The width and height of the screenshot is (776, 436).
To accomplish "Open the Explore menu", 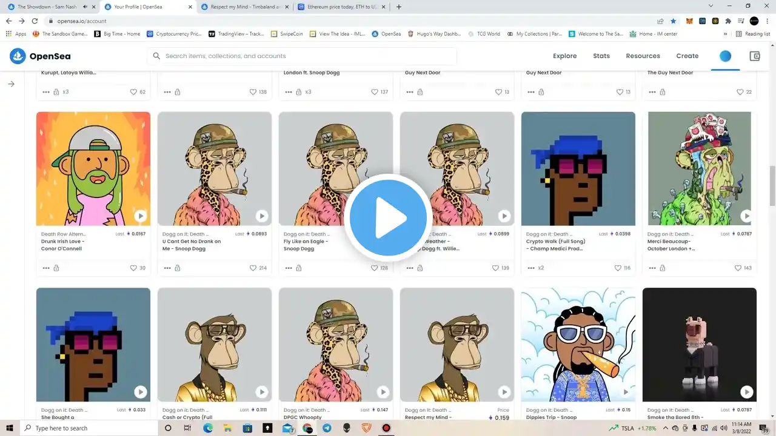I will pyautogui.click(x=564, y=56).
